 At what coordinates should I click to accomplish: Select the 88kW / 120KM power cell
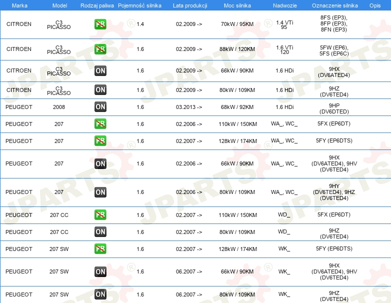click(x=237, y=49)
